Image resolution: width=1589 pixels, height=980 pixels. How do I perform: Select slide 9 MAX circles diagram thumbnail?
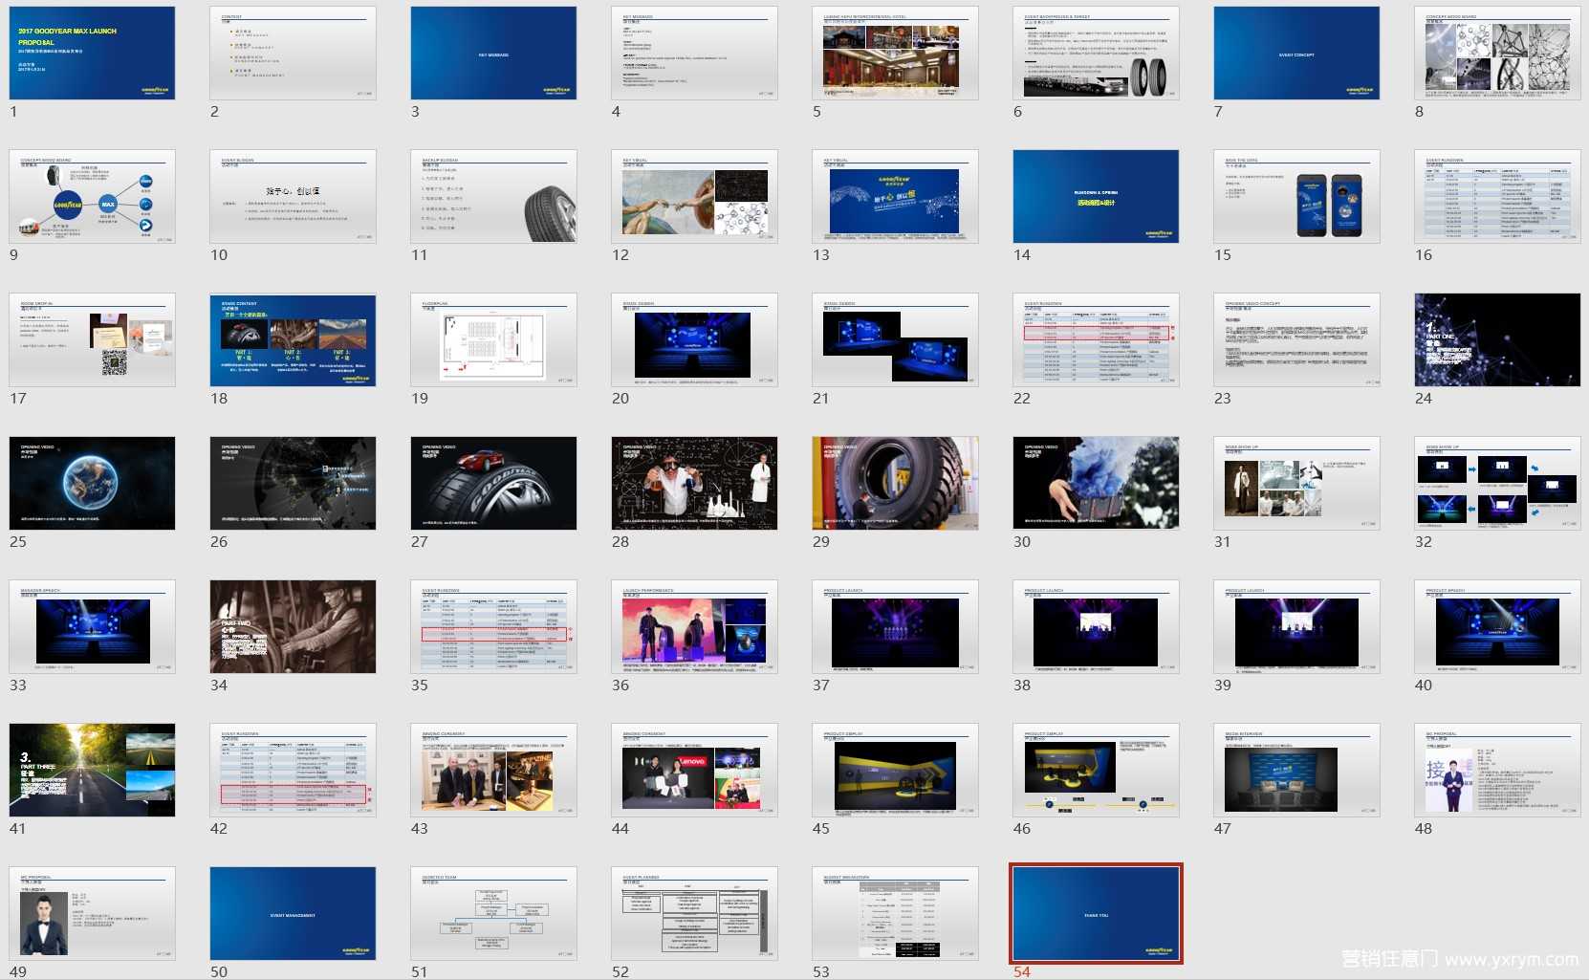click(92, 196)
